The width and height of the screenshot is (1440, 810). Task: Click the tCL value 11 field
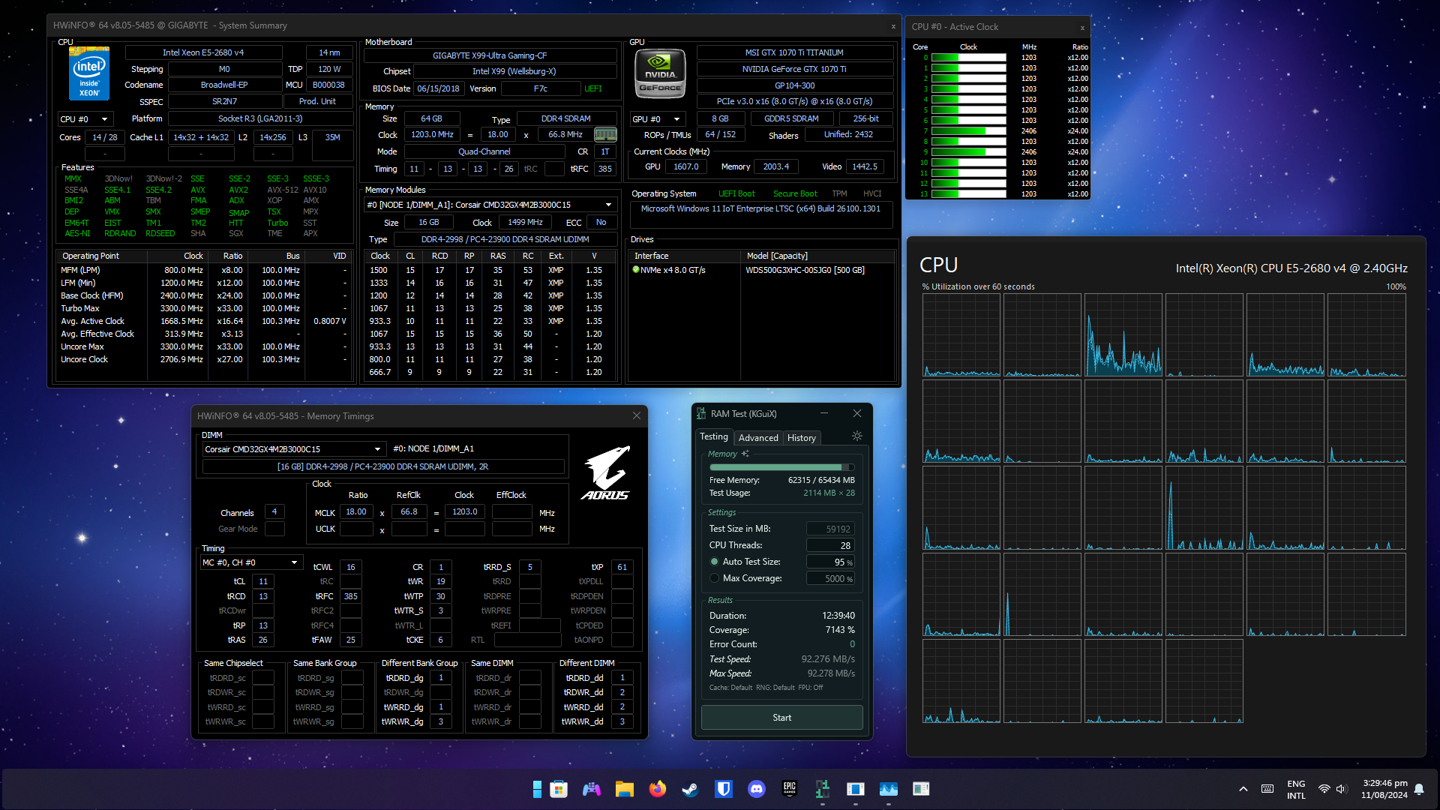[263, 581]
